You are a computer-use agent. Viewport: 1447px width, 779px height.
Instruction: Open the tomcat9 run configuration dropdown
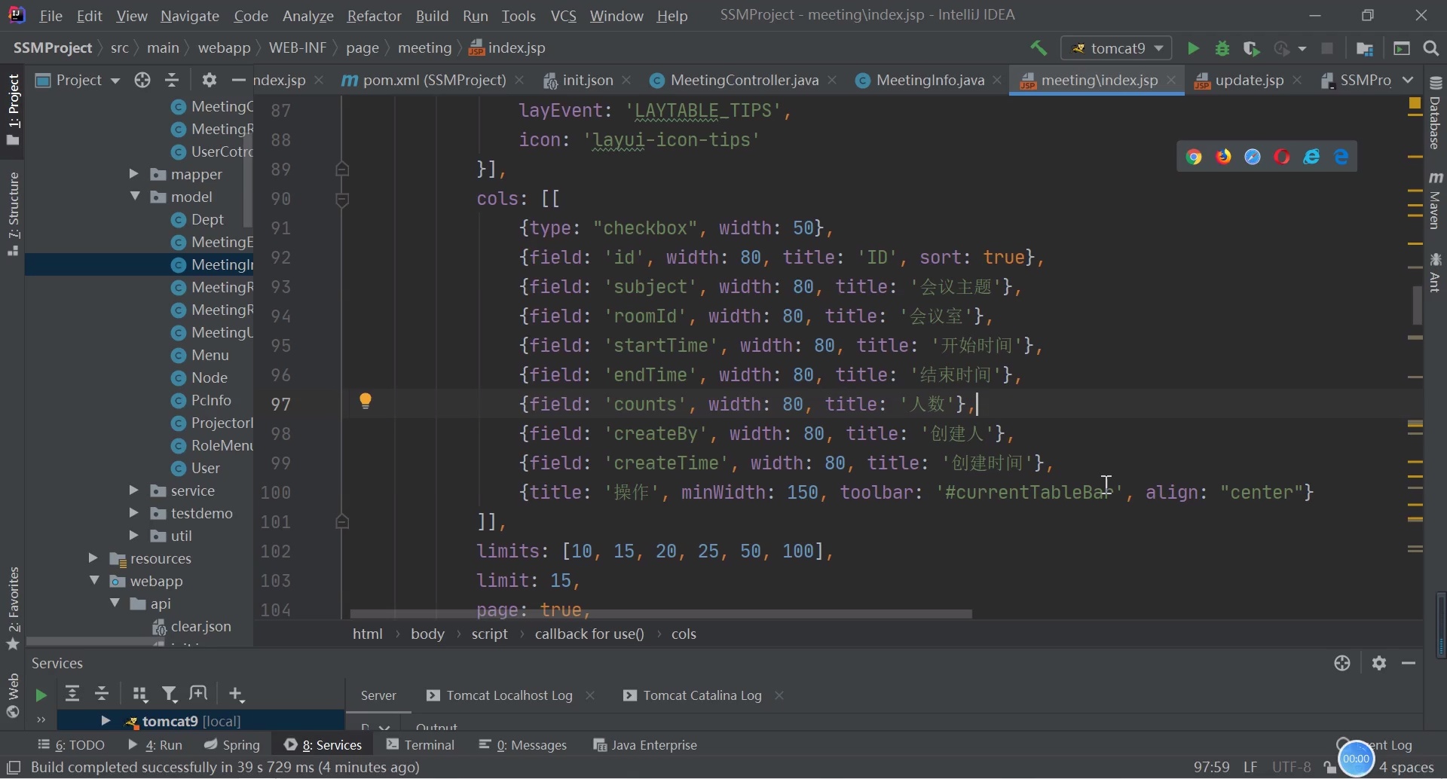pos(1116,48)
